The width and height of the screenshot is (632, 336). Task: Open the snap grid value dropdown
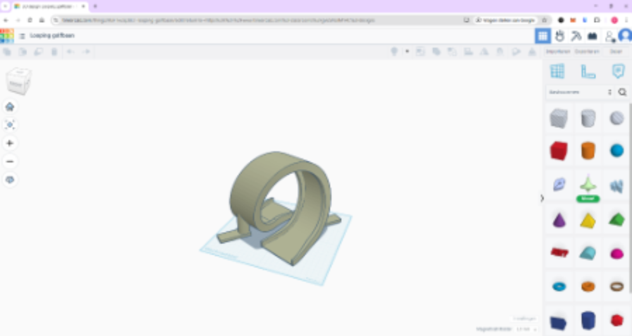526,329
